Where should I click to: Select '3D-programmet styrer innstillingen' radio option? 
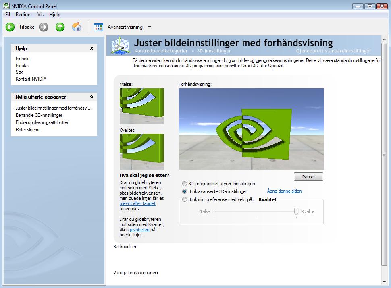coord(185,184)
